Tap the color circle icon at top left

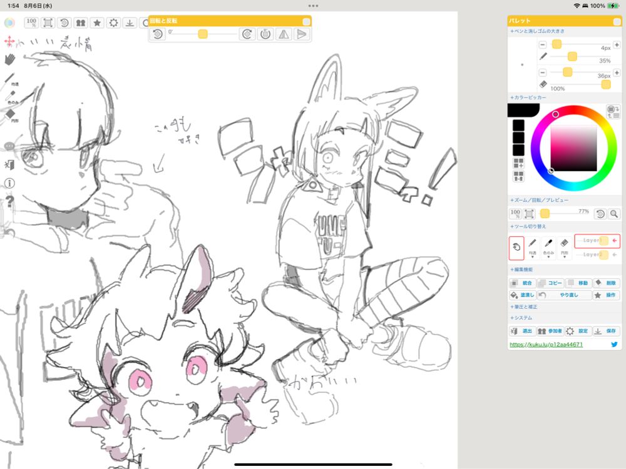click(9, 23)
